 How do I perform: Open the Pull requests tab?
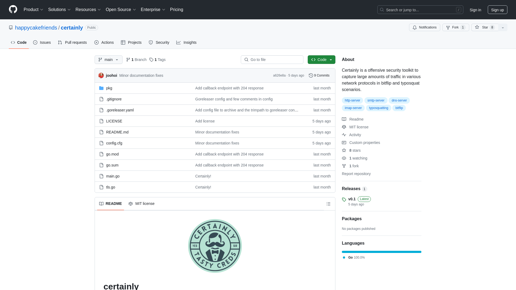pos(73,42)
